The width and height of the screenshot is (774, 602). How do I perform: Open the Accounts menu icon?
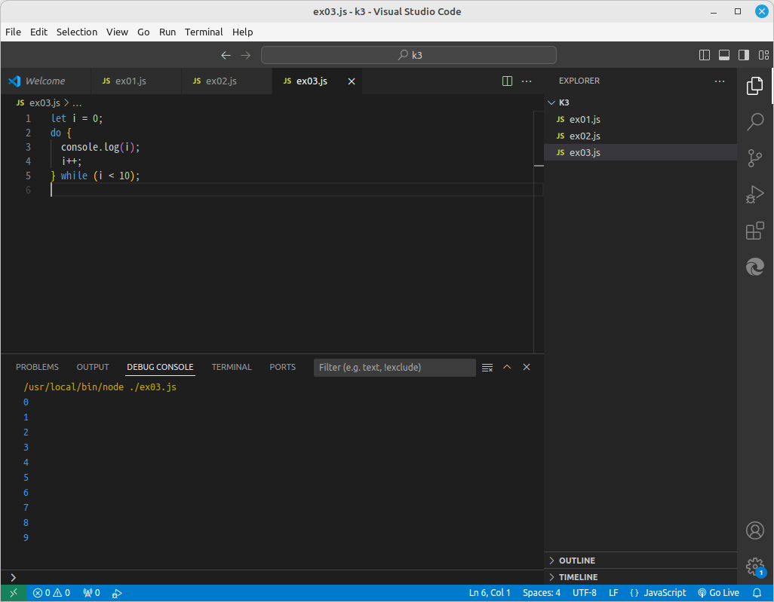click(754, 530)
